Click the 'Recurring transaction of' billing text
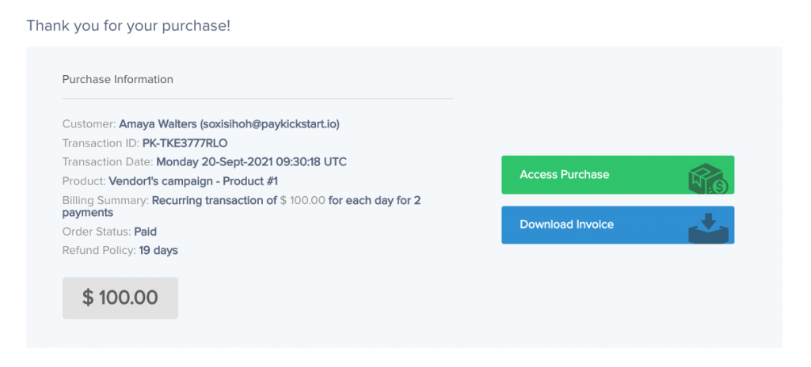Image resolution: width=811 pixels, height=367 pixels. (x=214, y=200)
